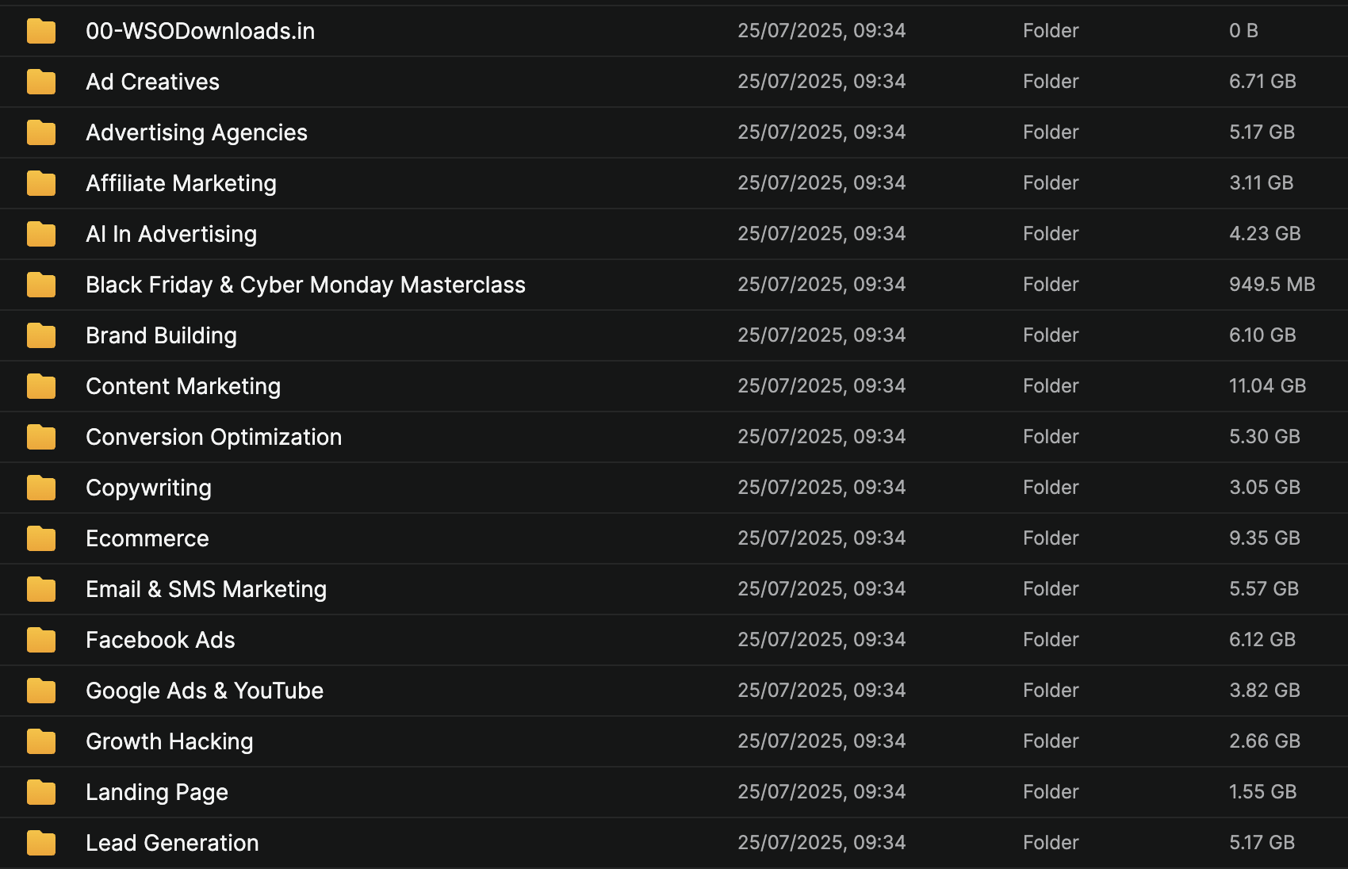Click the folder icon next to Copywriting
Viewport: 1348px width, 869px height.
click(41, 488)
